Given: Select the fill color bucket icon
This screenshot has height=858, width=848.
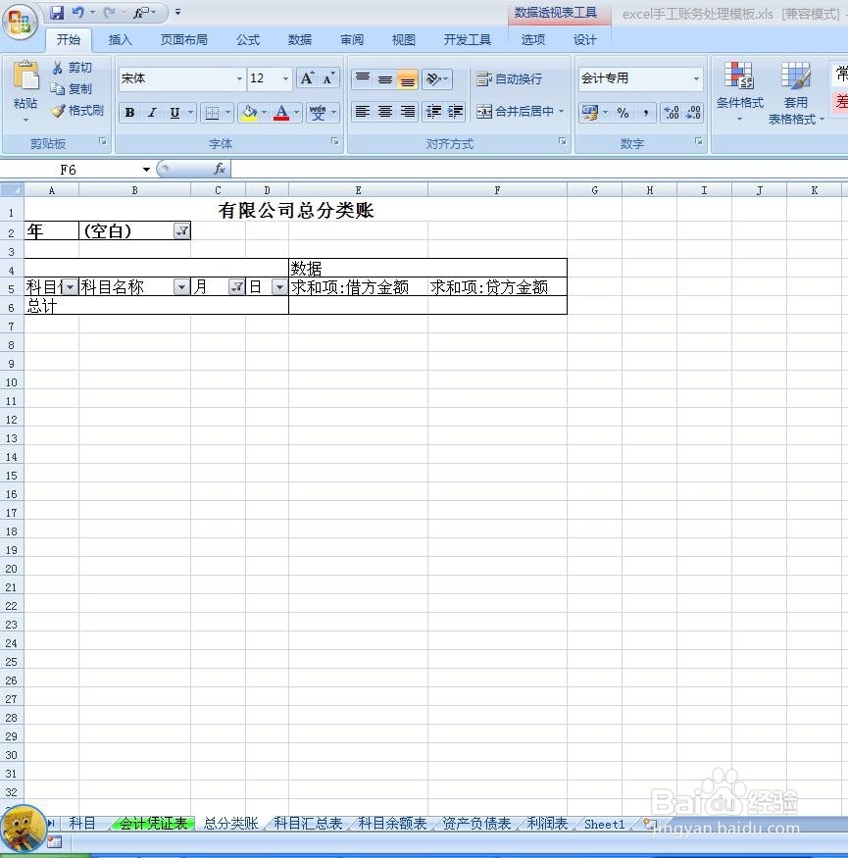Looking at the screenshot, I should [x=250, y=112].
